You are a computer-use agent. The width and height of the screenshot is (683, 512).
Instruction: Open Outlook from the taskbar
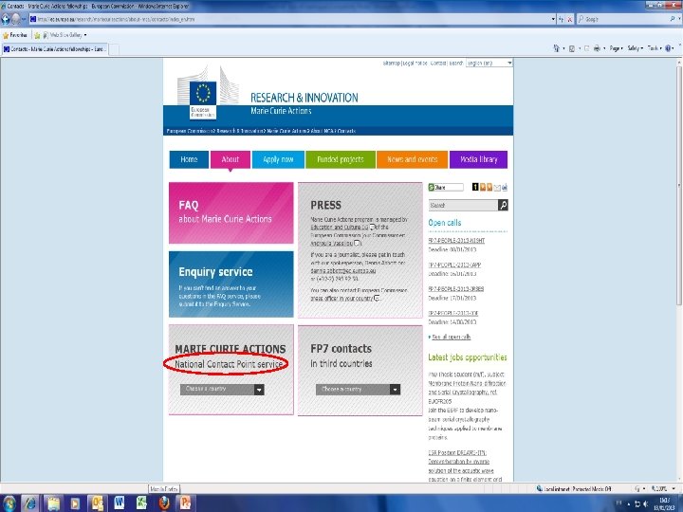[97, 503]
